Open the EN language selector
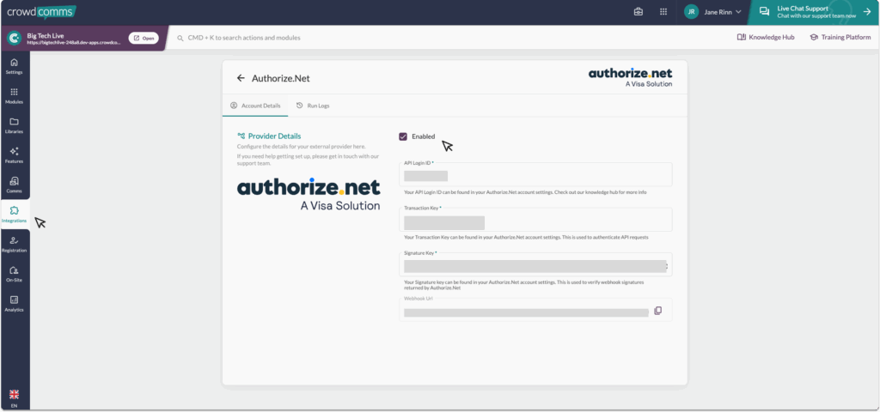 point(14,397)
